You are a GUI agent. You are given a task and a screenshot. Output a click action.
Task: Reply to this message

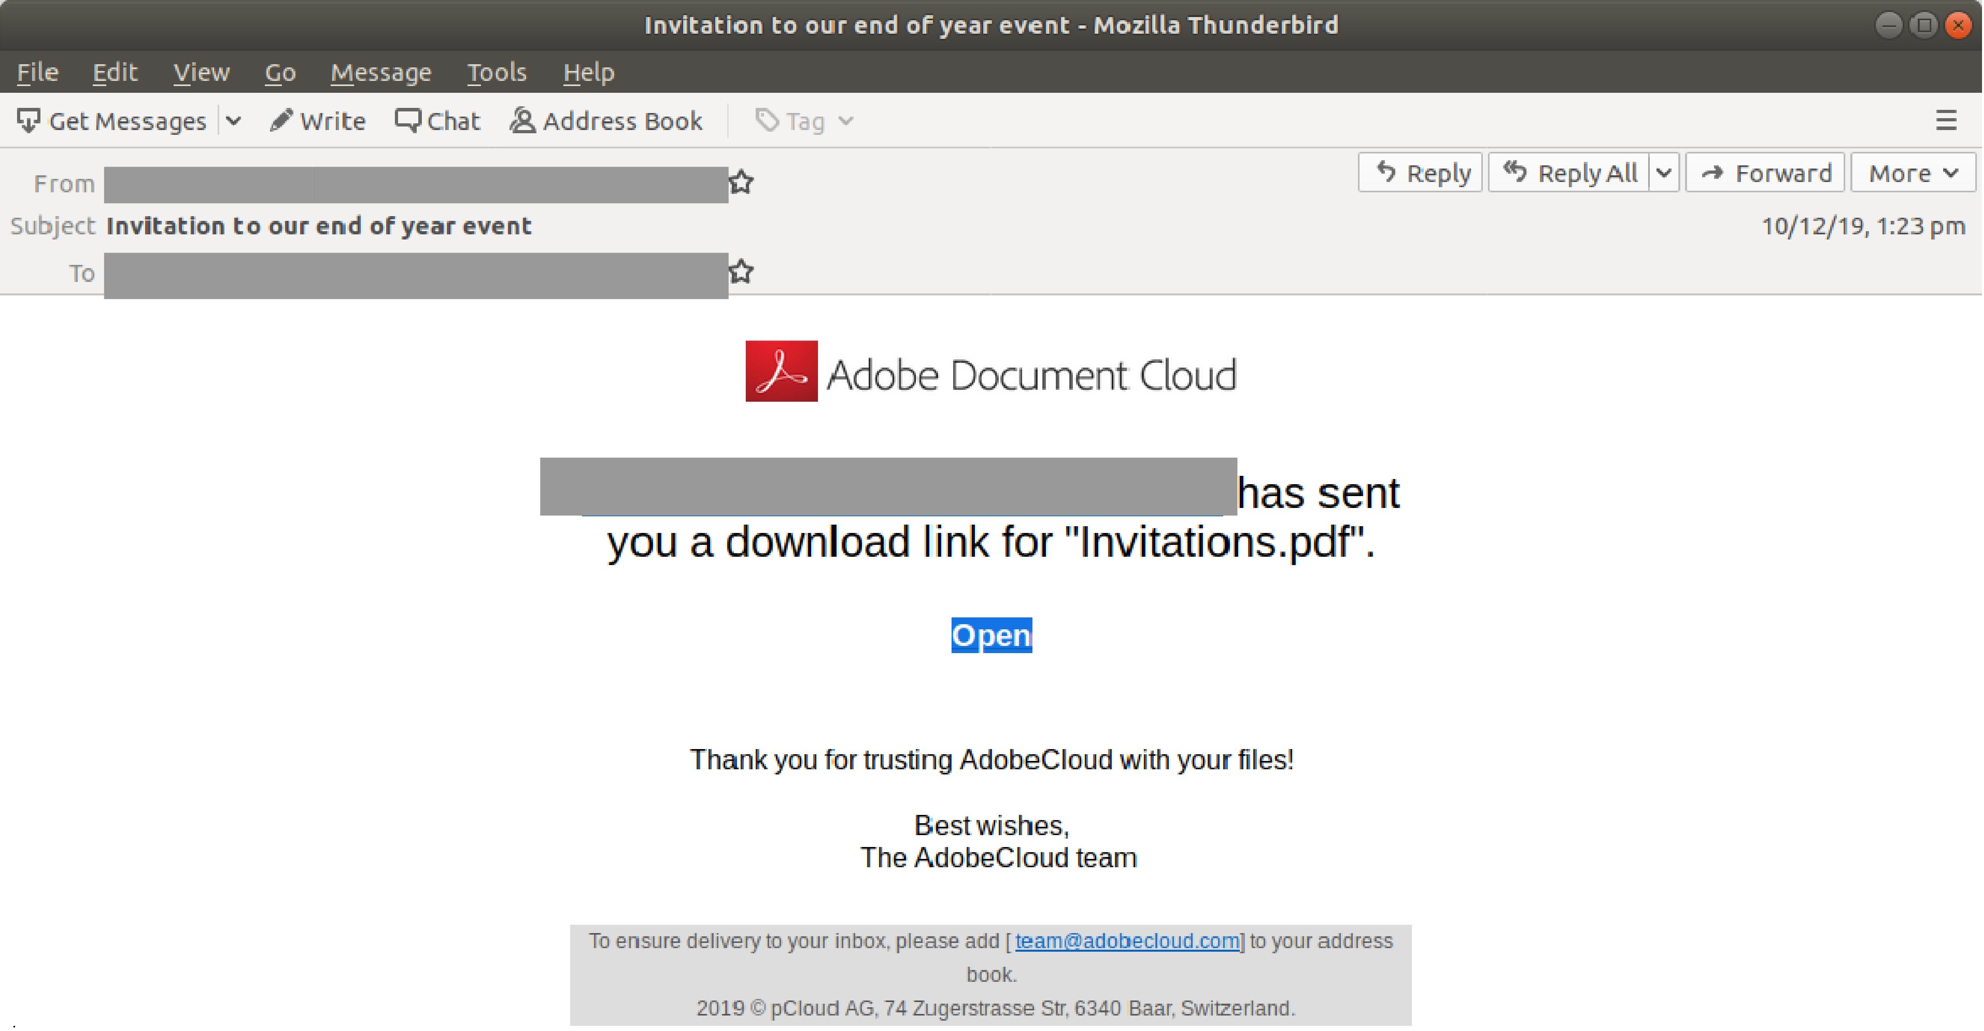tap(1420, 172)
